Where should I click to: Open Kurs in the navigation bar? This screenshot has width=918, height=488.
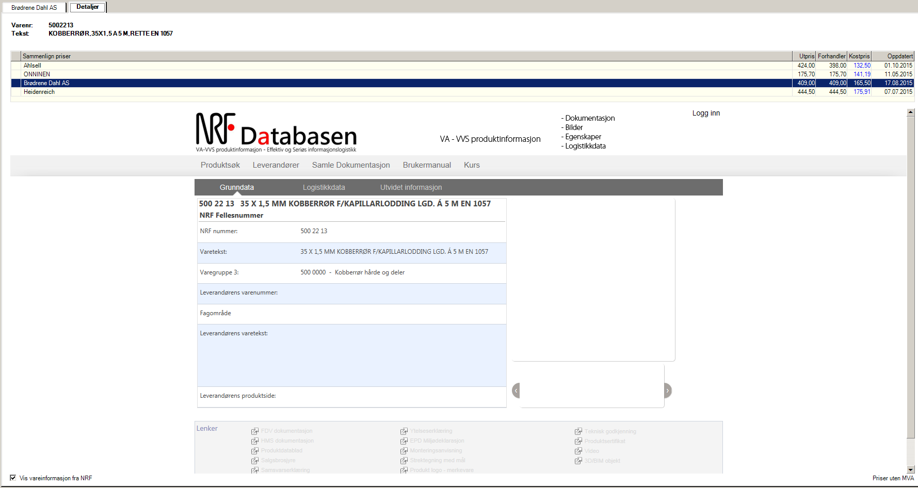(x=472, y=165)
